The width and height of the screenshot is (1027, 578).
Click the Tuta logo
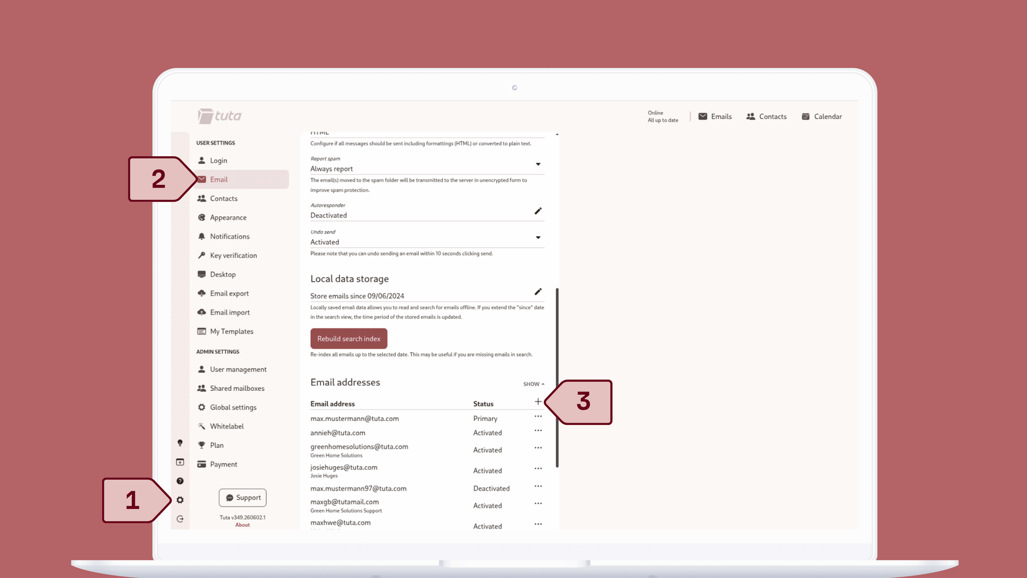tap(220, 116)
